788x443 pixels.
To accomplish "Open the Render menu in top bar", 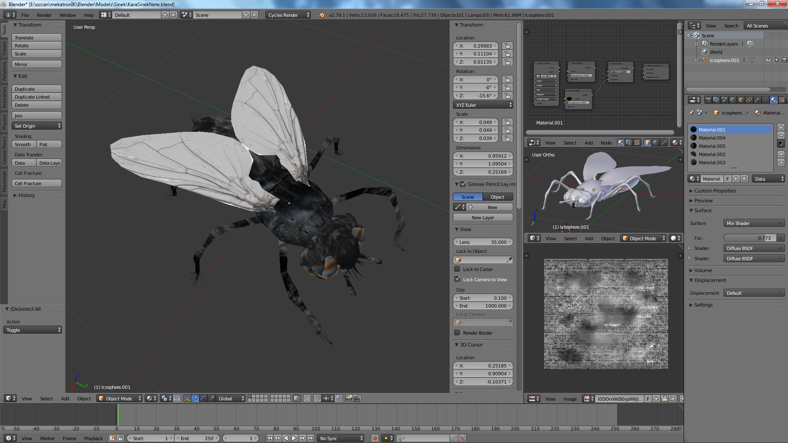I will 44,15.
